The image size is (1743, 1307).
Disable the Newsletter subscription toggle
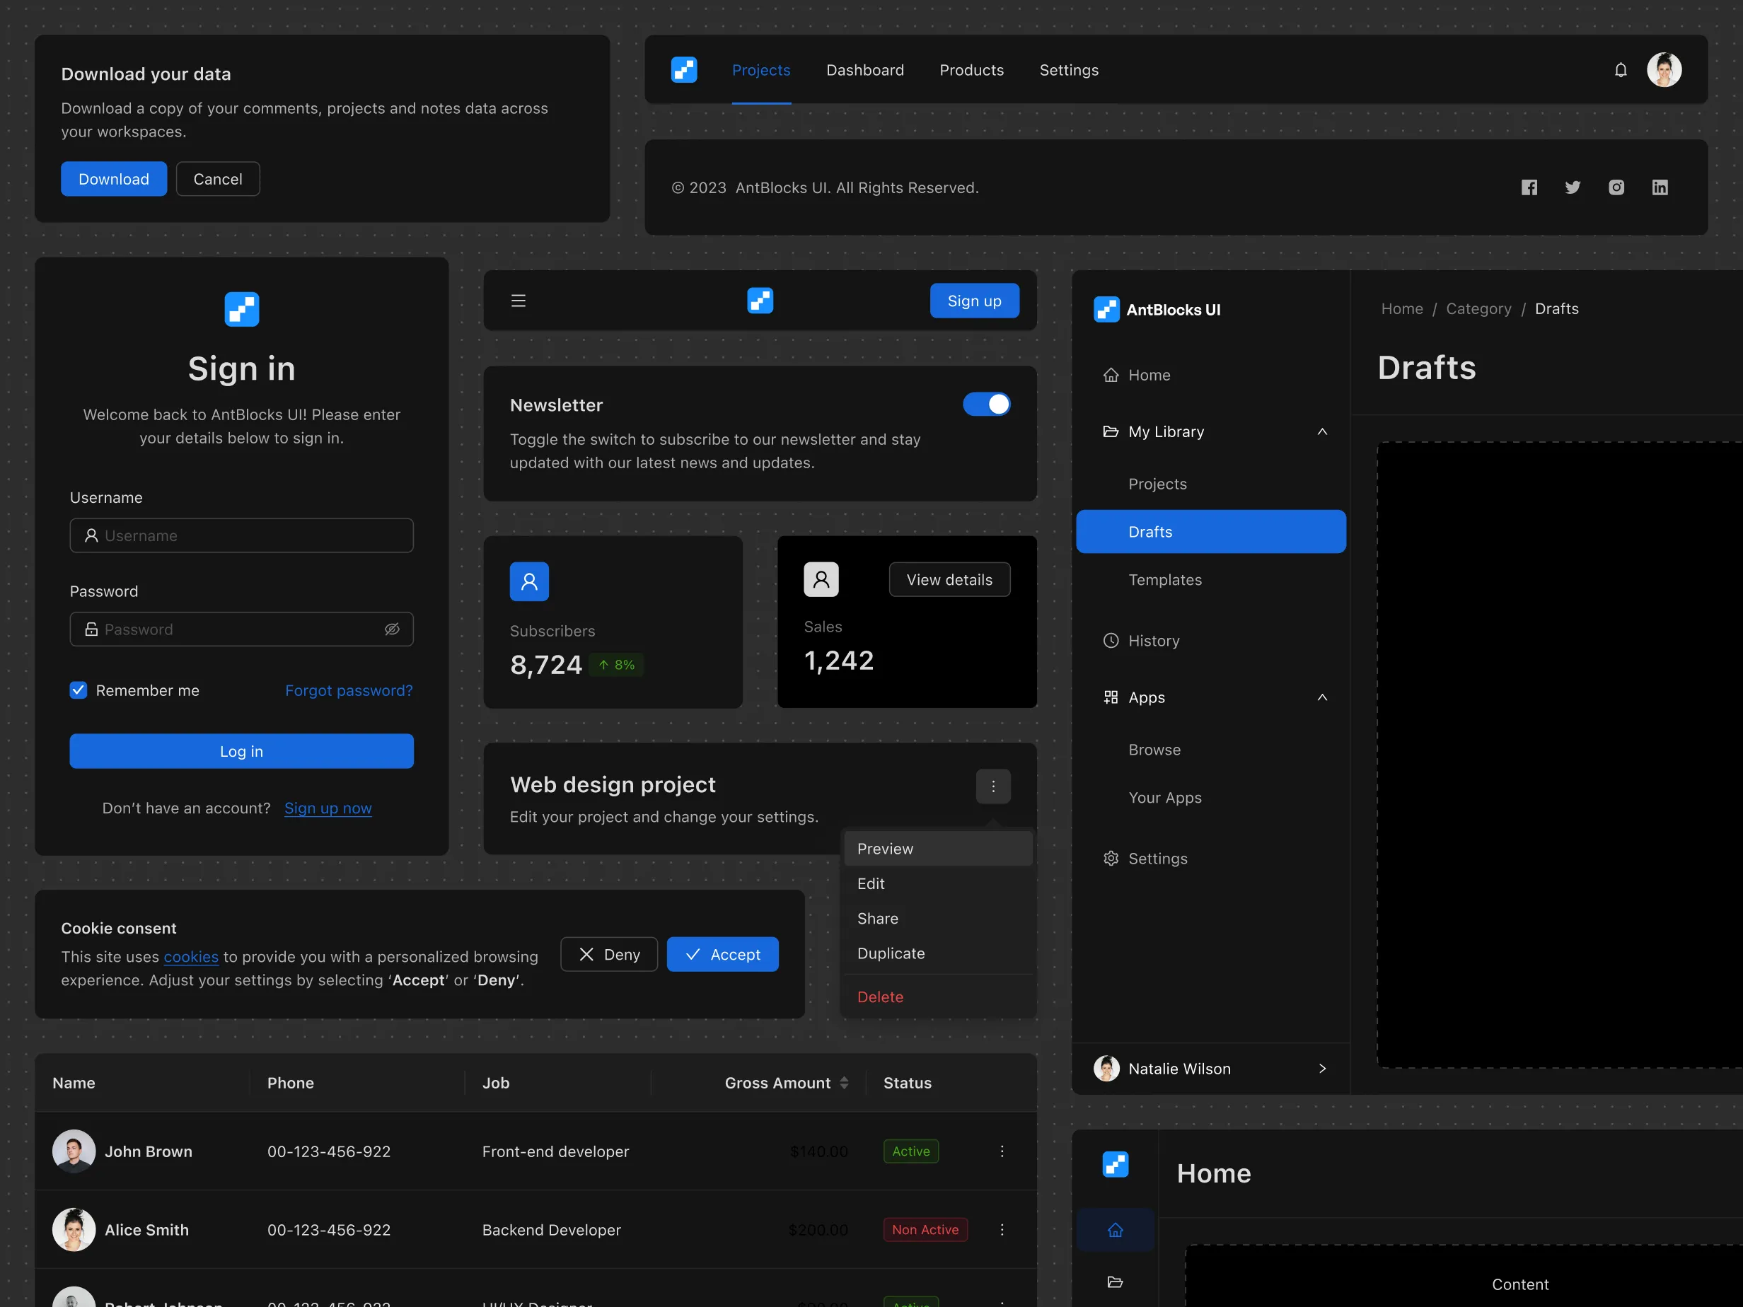987,404
